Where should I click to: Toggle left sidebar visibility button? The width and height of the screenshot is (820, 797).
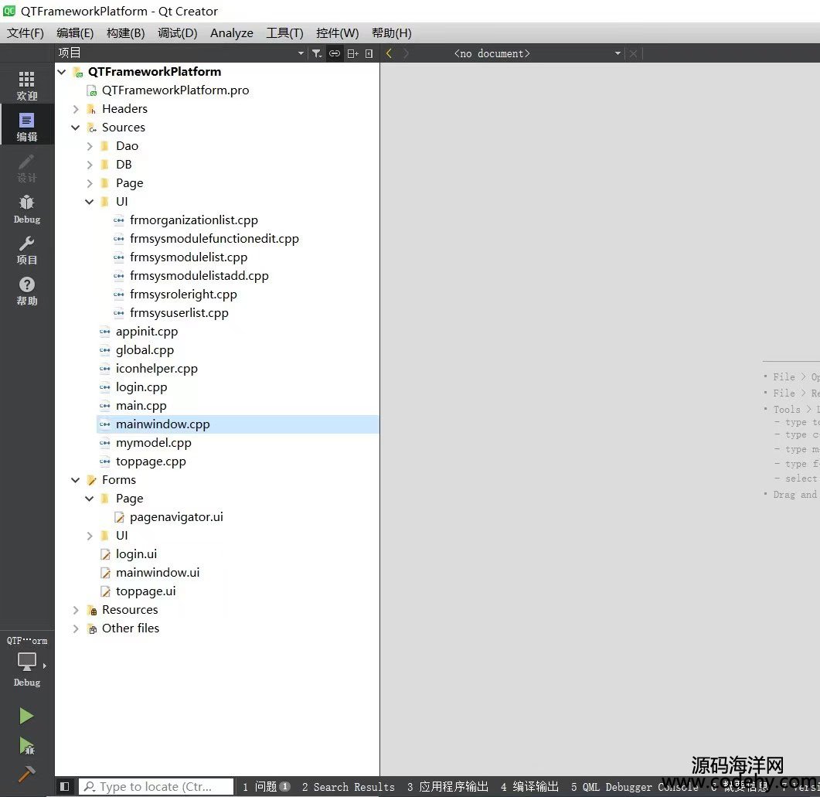(65, 786)
